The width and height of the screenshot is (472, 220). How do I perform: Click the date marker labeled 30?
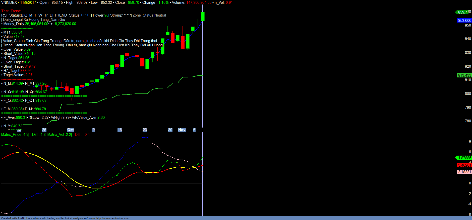170,130
